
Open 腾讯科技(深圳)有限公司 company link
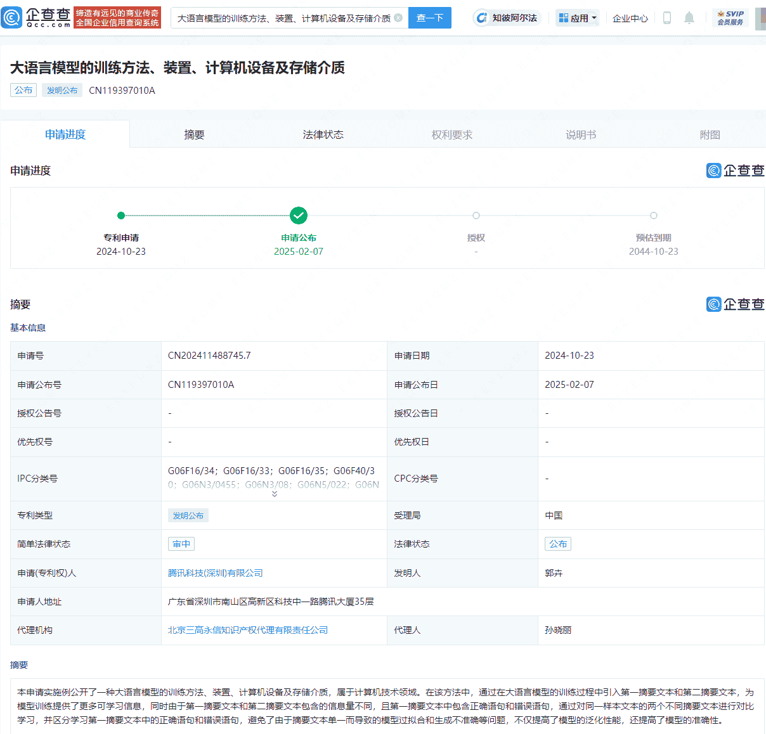tap(215, 572)
